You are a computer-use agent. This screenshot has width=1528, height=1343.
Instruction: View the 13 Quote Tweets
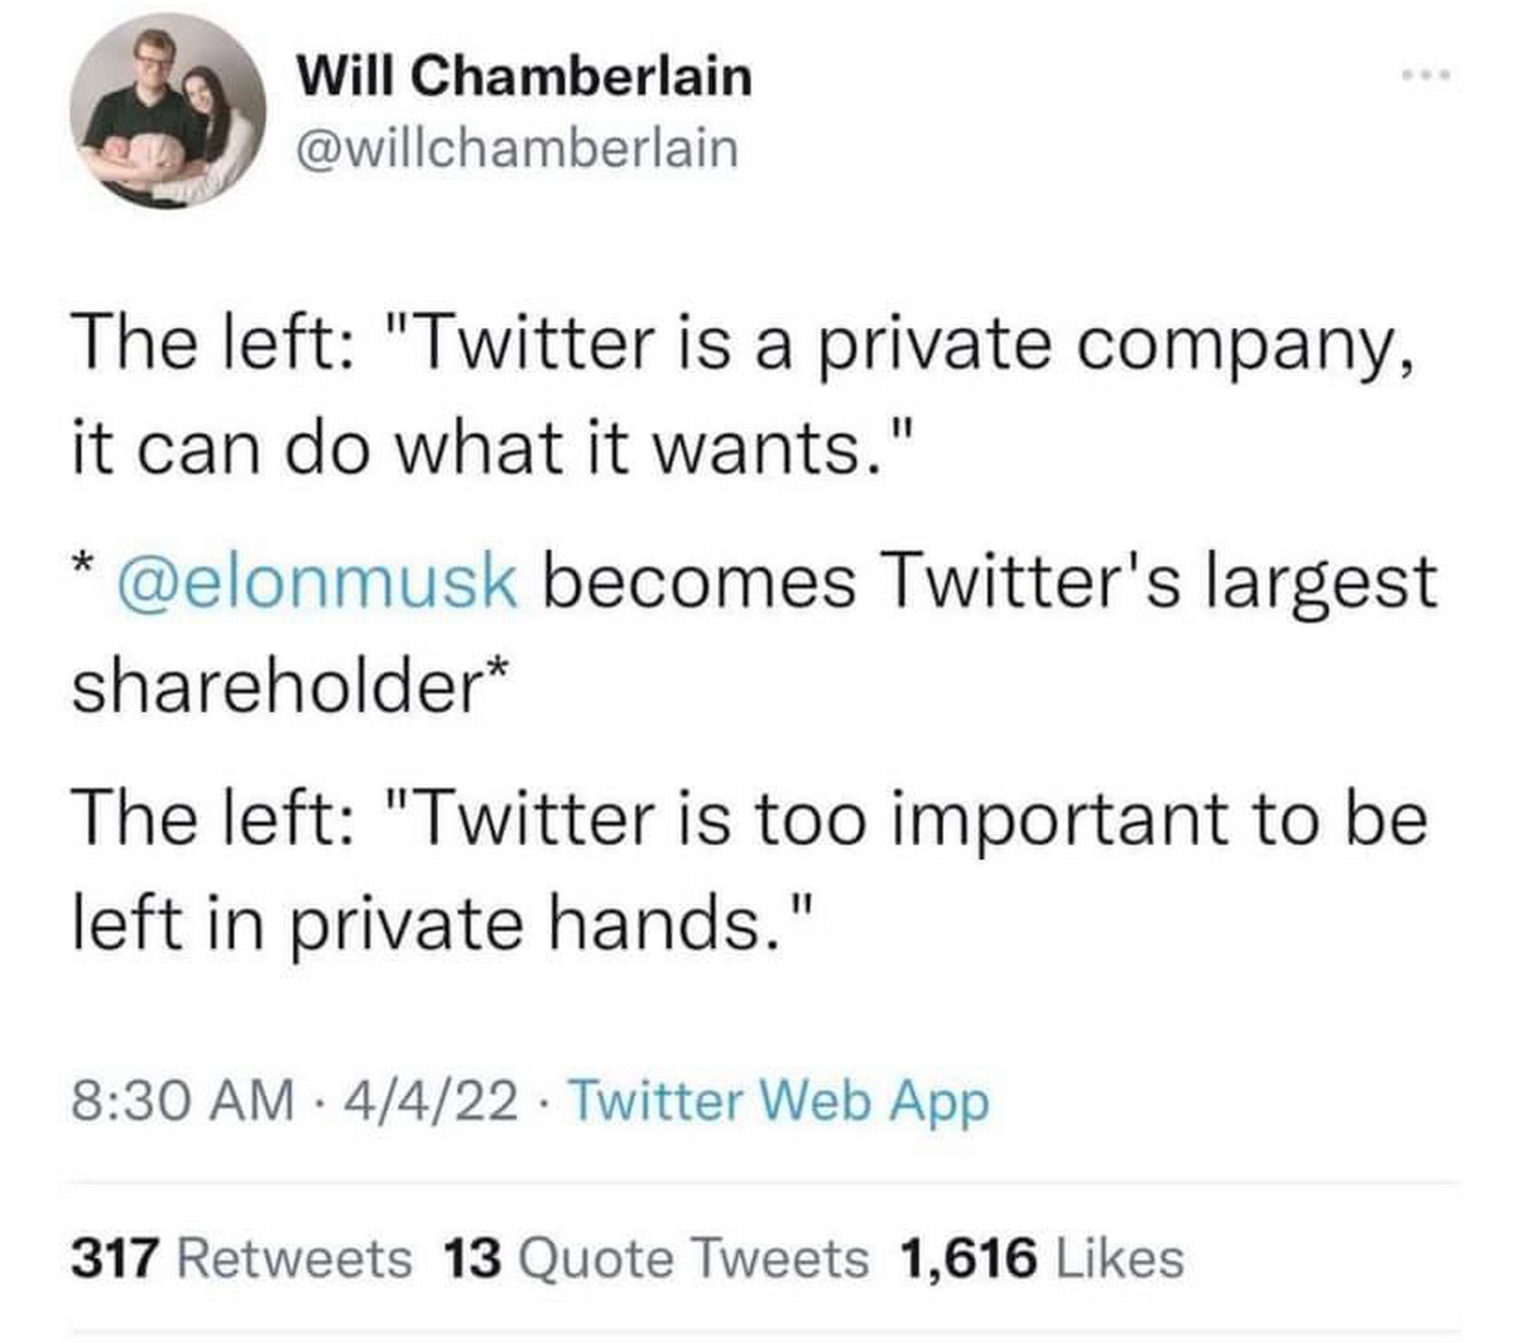pyautogui.click(x=655, y=1259)
